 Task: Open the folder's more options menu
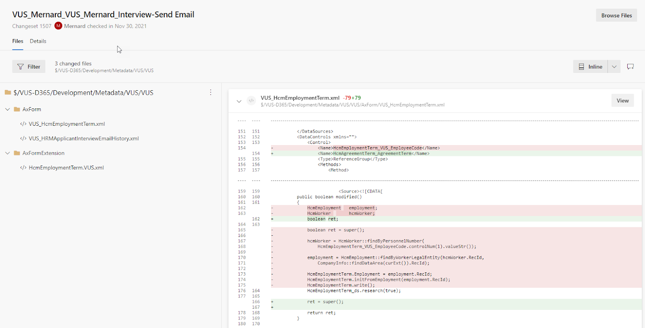(x=210, y=92)
